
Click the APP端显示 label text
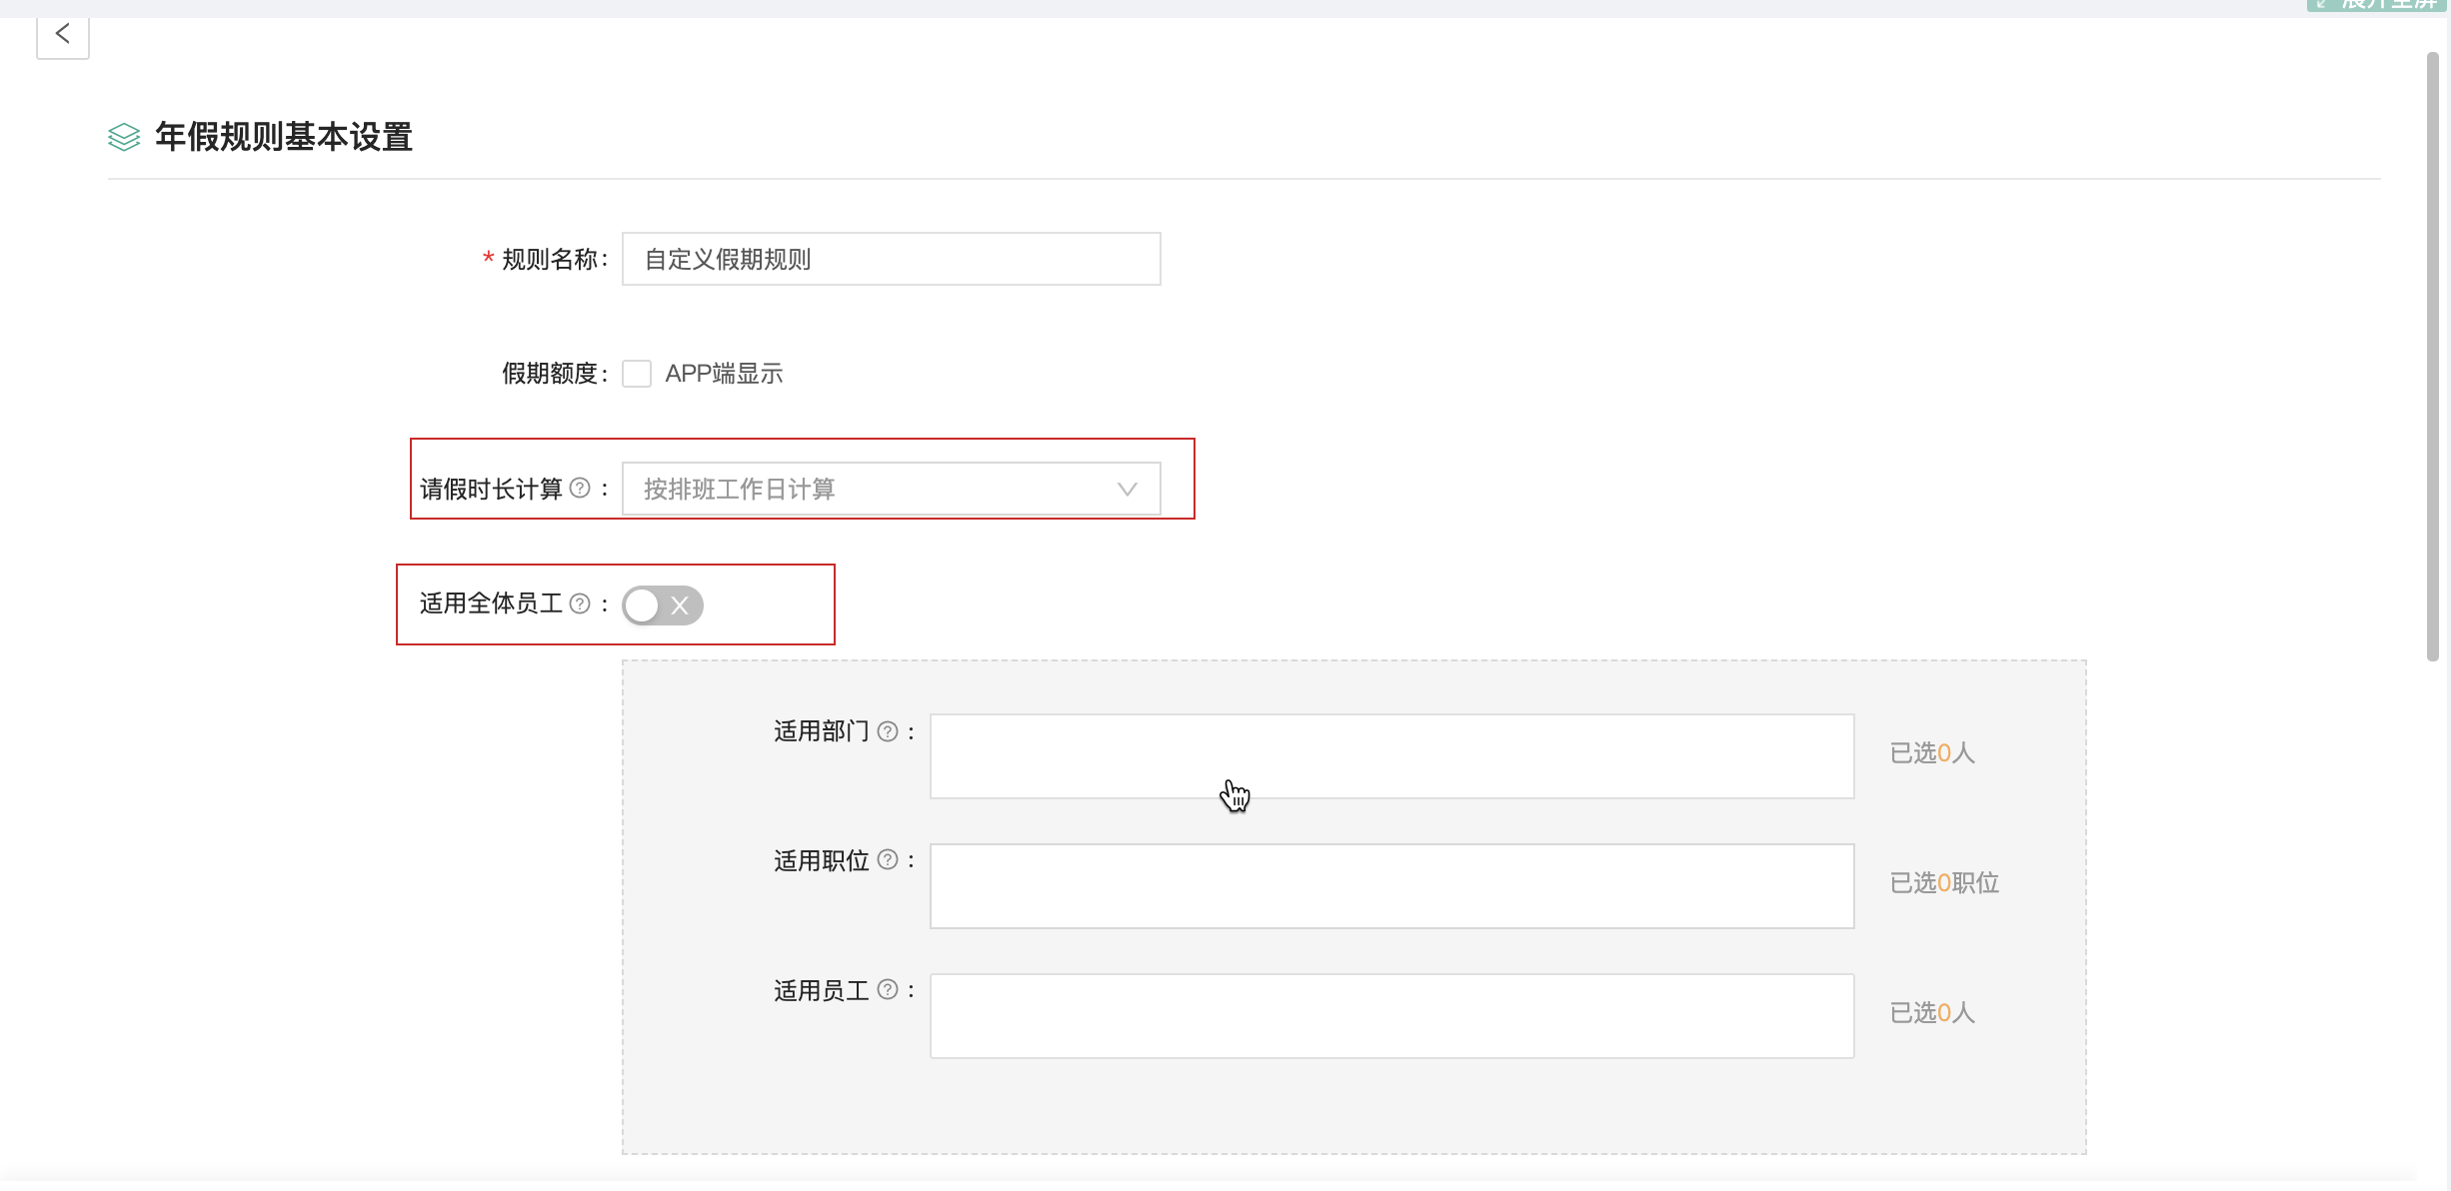click(x=724, y=374)
